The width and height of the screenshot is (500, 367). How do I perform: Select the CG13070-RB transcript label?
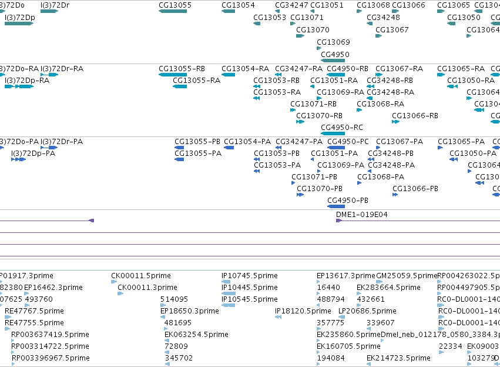point(319,116)
